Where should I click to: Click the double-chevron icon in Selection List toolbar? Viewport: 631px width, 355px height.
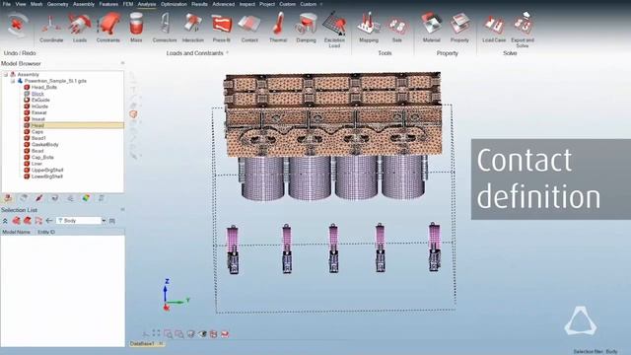pyautogui.click(x=5, y=221)
